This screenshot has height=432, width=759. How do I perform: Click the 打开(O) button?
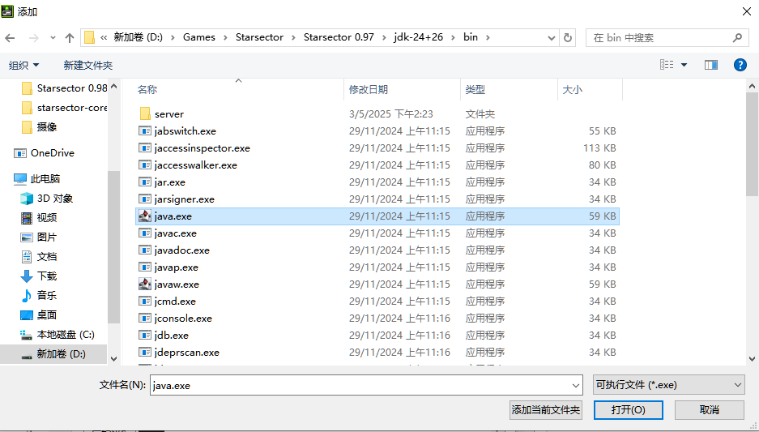click(628, 409)
